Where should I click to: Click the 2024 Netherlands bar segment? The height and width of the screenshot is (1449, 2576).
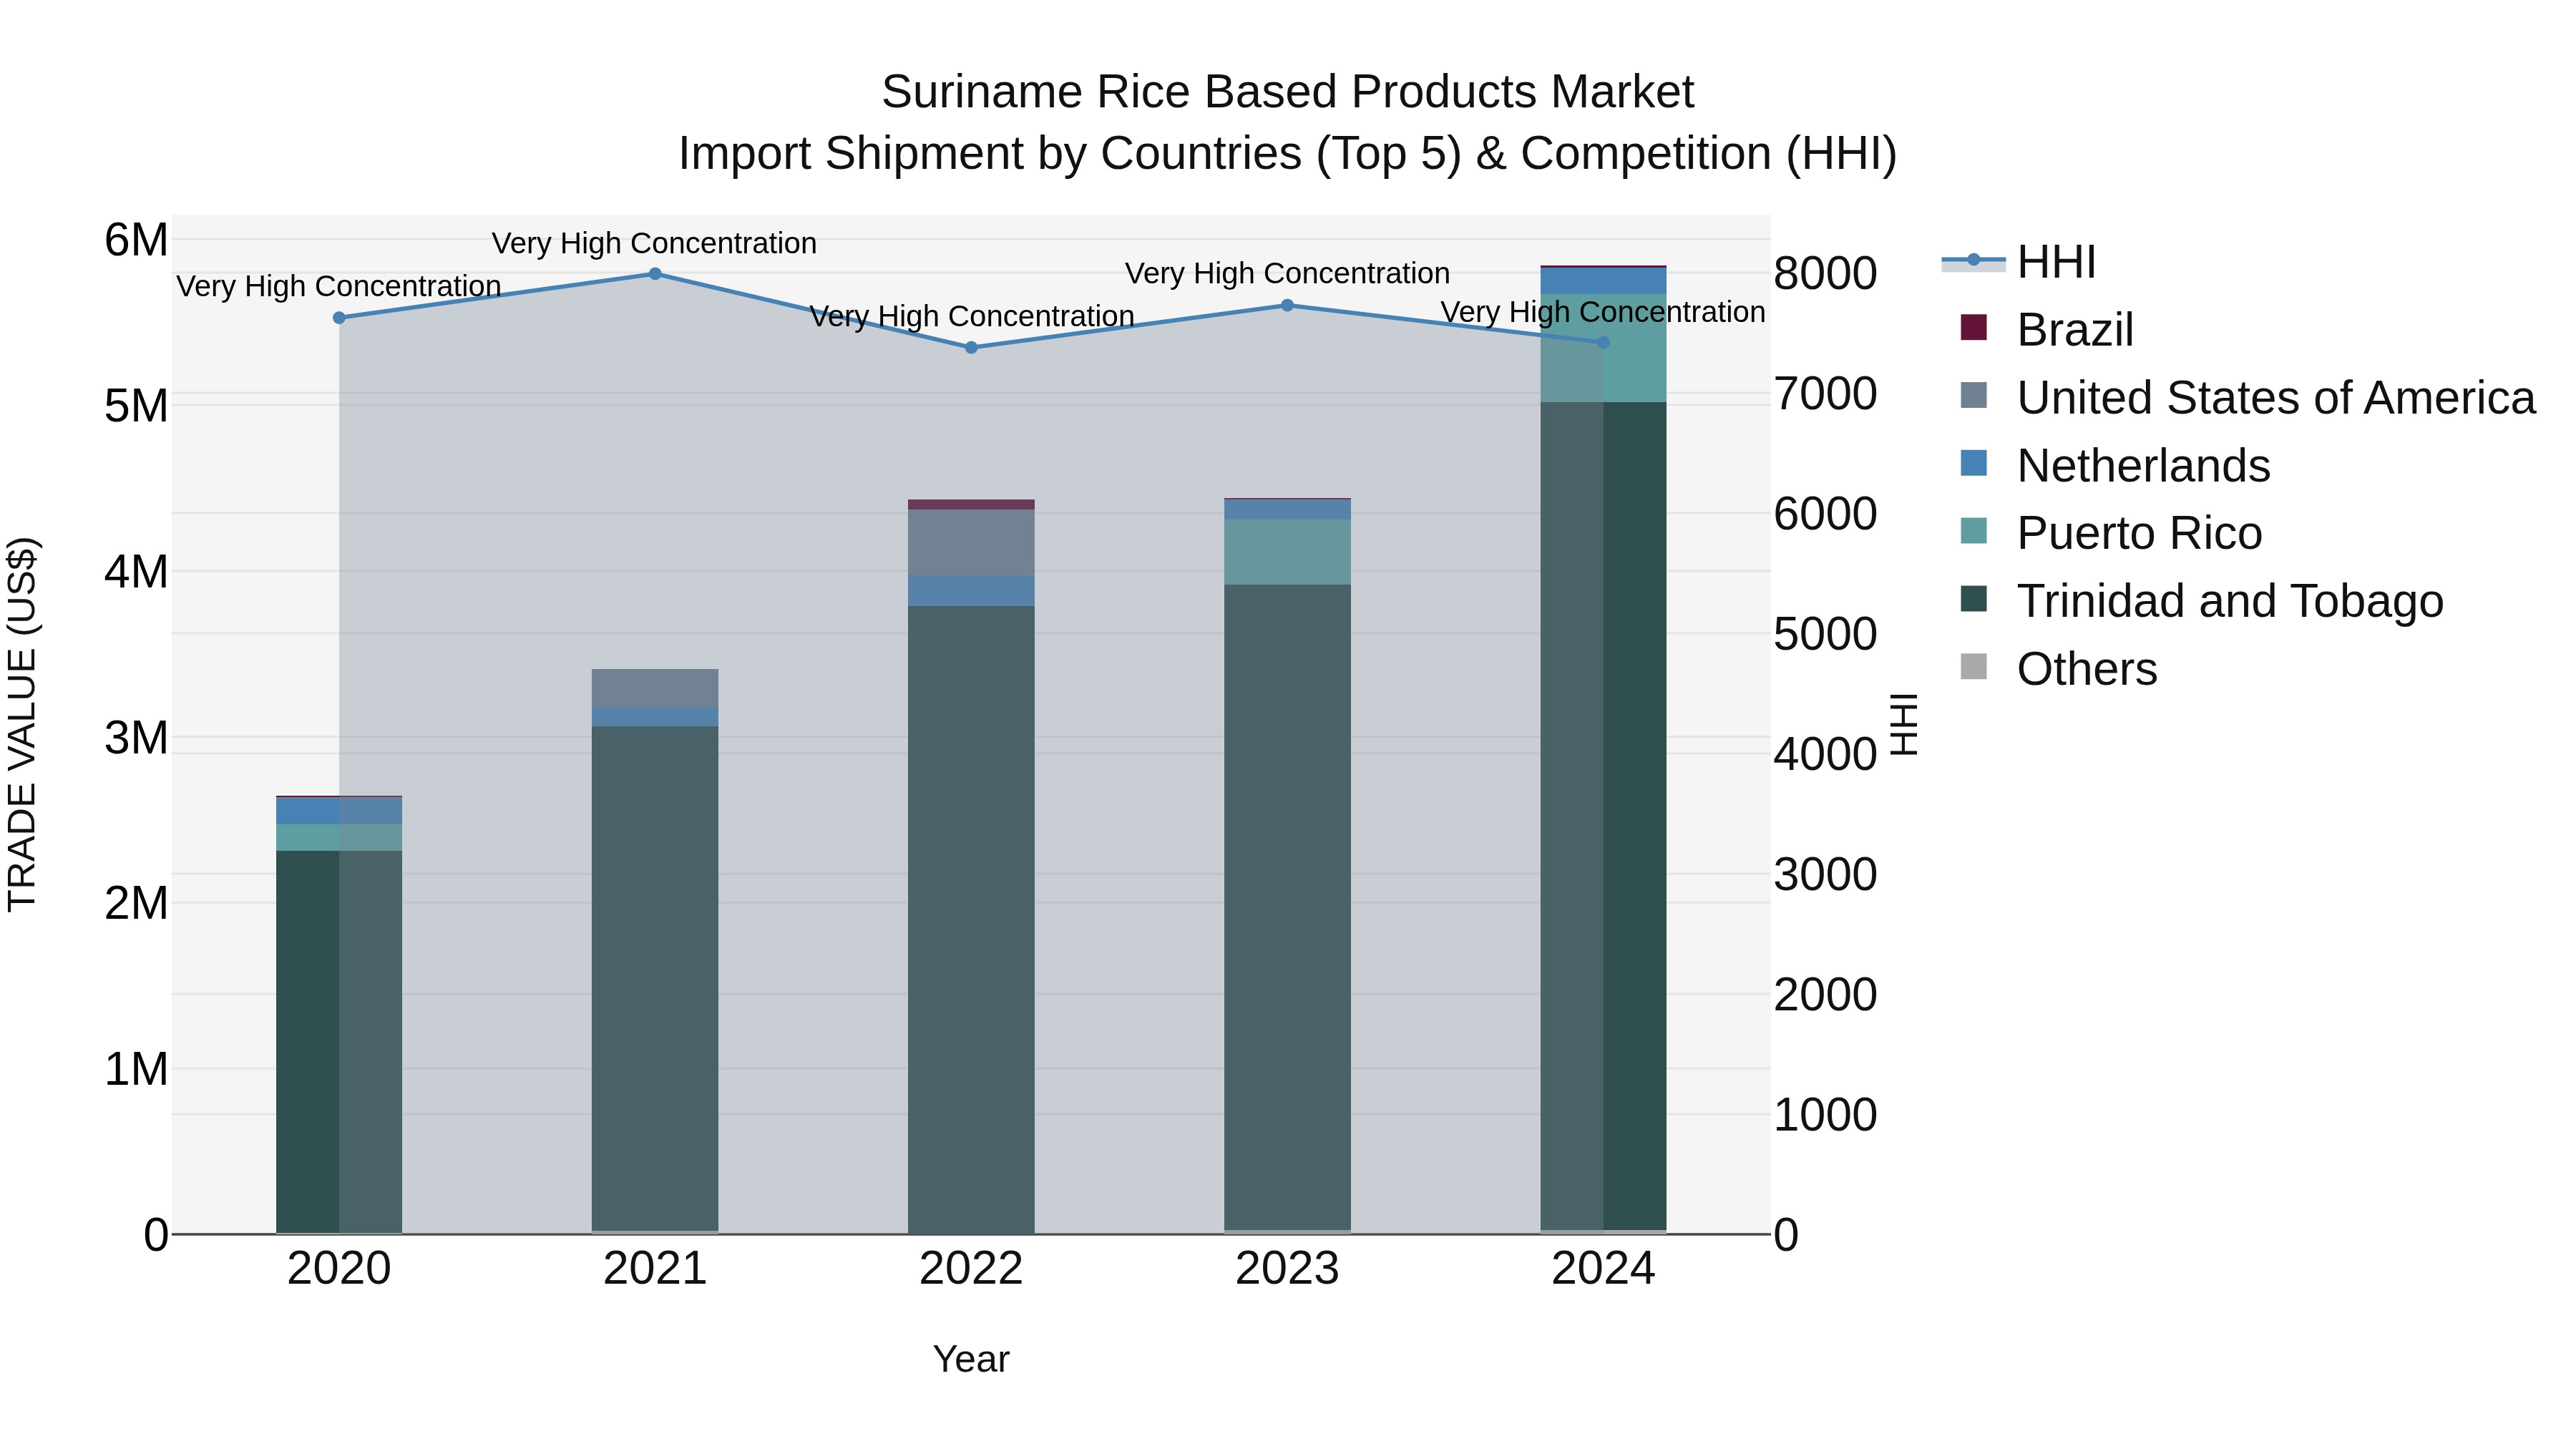coord(1603,281)
